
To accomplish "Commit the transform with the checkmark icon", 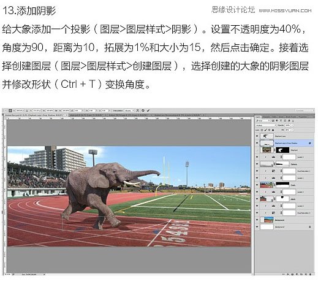I will tap(148, 110).
